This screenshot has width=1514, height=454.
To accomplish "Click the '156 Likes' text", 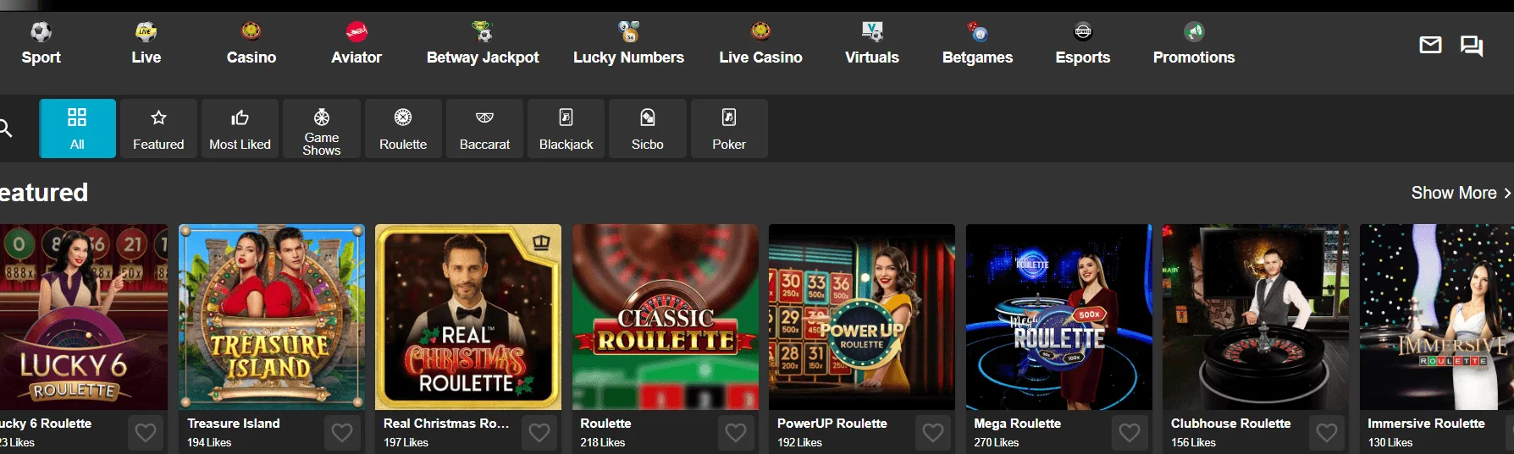I will pos(1193,442).
